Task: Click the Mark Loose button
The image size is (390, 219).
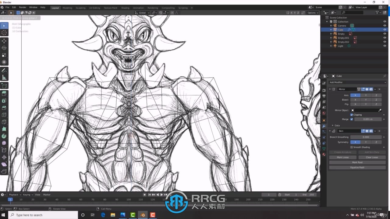Action: (x=343, y=157)
